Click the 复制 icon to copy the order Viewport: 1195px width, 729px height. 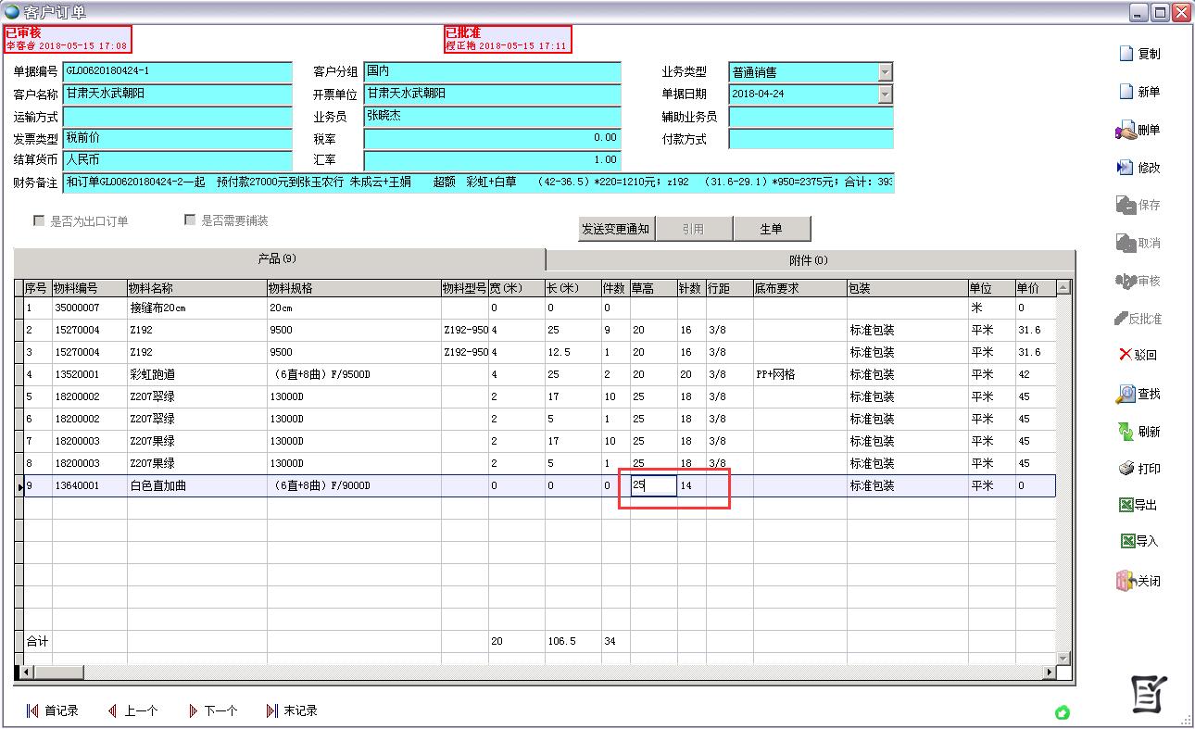point(1146,54)
